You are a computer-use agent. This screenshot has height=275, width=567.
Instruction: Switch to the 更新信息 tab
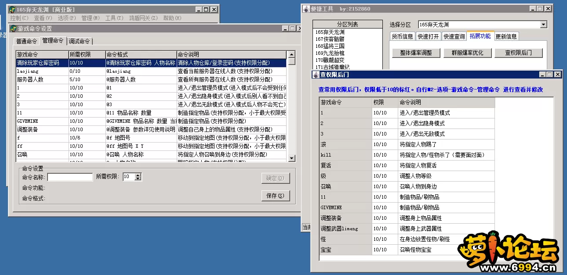point(506,36)
